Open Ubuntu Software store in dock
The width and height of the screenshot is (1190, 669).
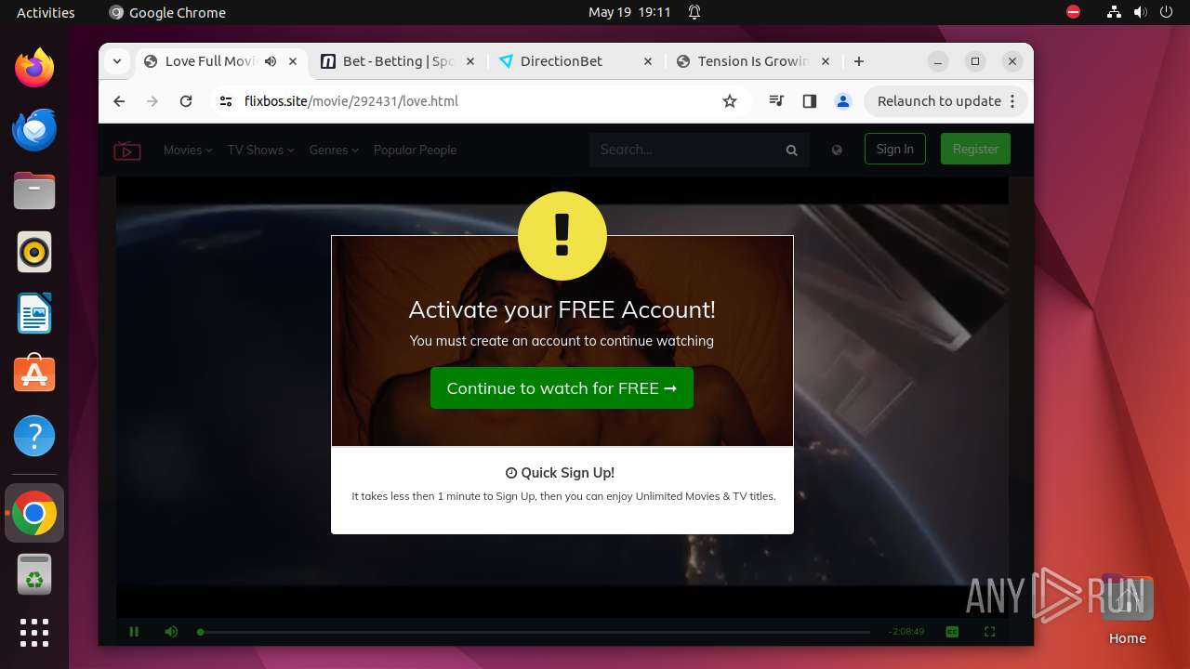pyautogui.click(x=34, y=374)
